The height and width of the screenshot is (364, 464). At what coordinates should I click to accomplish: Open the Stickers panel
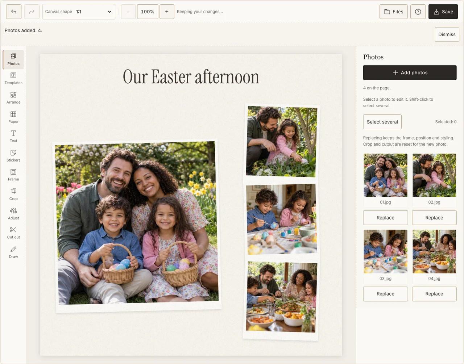click(13, 156)
